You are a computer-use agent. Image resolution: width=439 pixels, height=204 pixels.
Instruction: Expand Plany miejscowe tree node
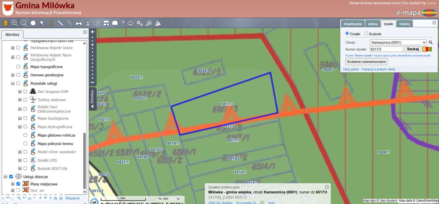13,184
